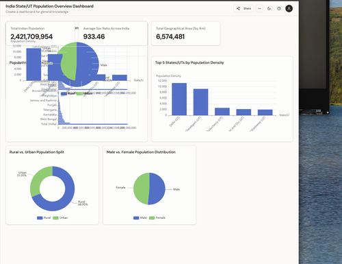Toggle the Rural legend swatch
Viewport: 342px width, 264px height.
[x=40, y=218]
